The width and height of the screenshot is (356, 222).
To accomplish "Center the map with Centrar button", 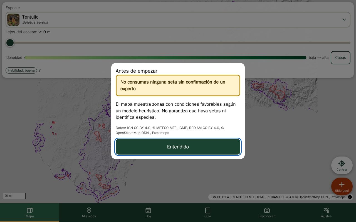I will click(342, 165).
